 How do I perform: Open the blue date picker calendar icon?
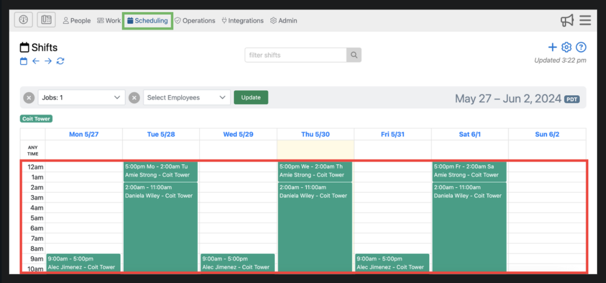click(24, 61)
